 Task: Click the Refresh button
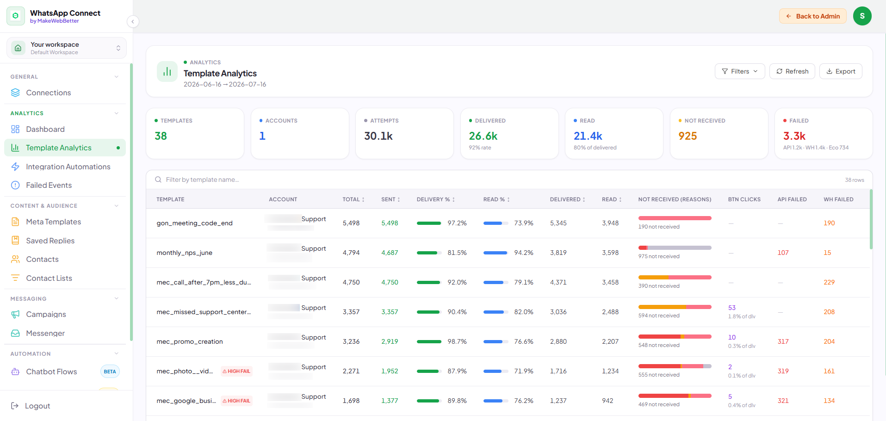pos(792,71)
